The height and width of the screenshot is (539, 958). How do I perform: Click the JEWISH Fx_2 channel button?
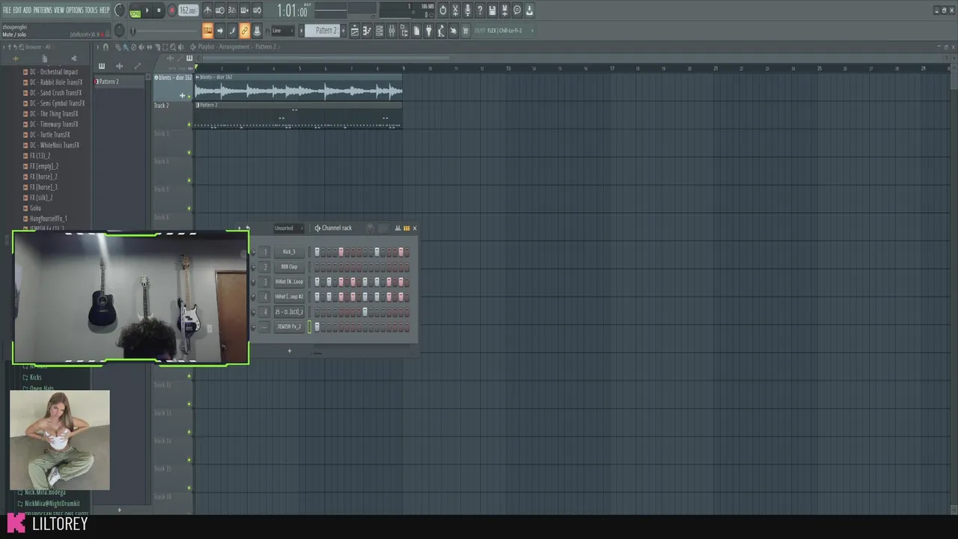tap(289, 326)
